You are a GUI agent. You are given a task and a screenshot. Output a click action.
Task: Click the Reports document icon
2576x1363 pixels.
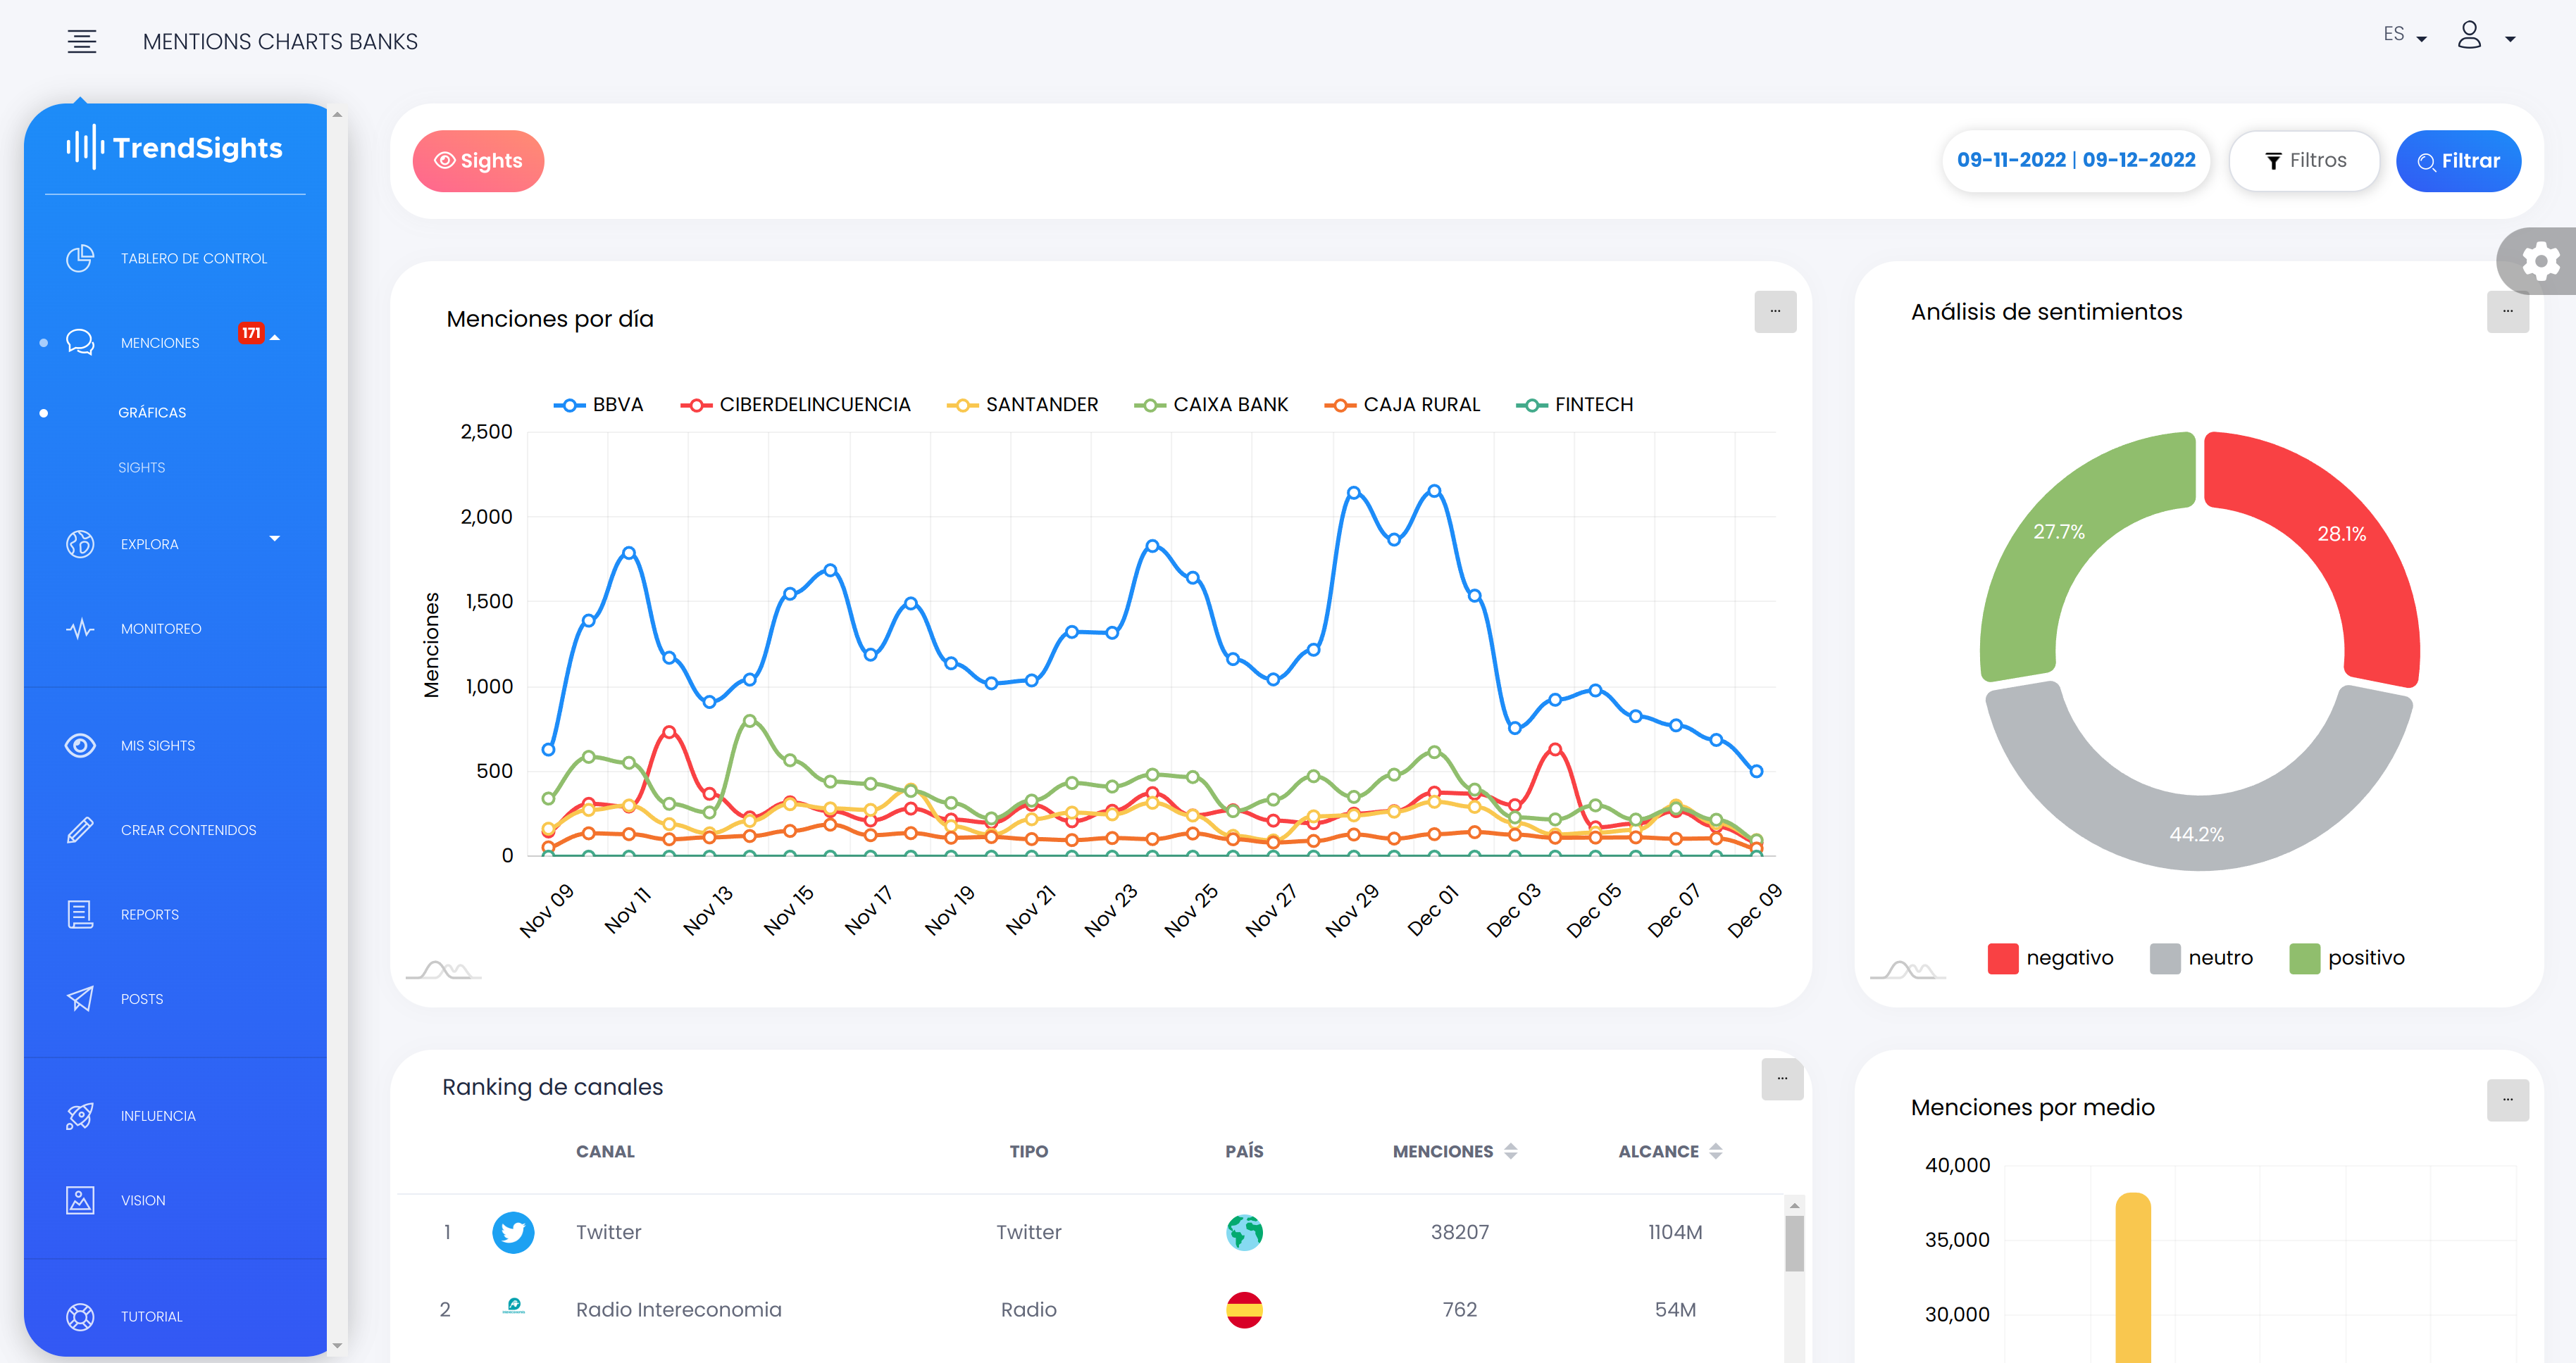coord(80,915)
